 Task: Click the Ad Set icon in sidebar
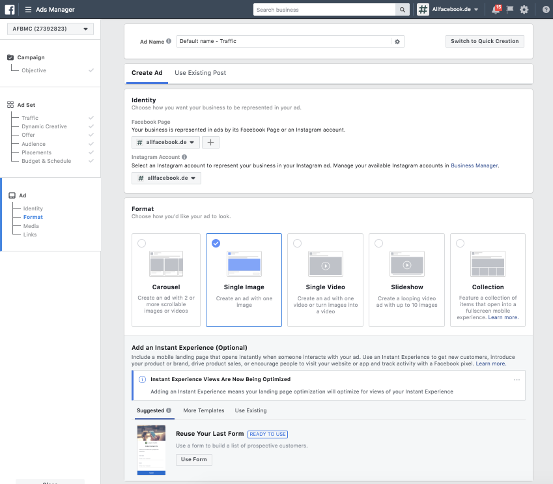[10, 105]
